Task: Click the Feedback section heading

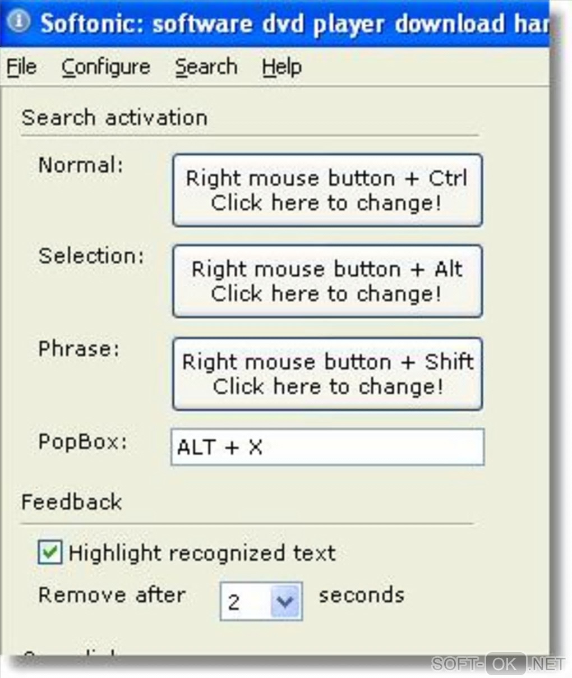Action: [71, 502]
